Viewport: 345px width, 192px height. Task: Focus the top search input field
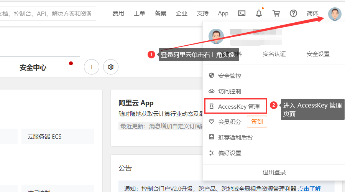tap(48, 14)
